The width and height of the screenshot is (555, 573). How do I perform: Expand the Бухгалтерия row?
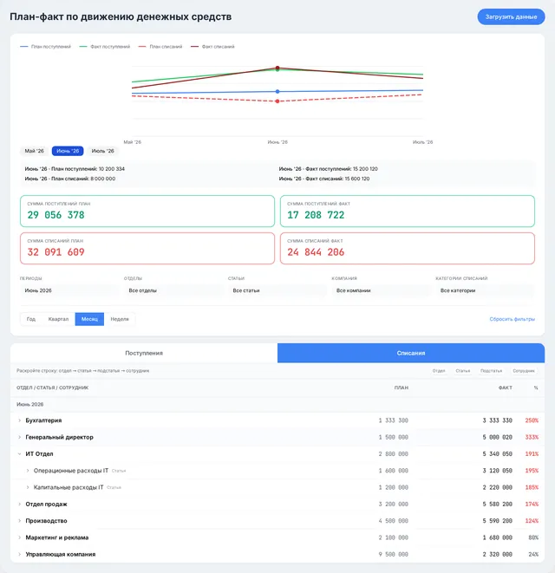(20, 420)
